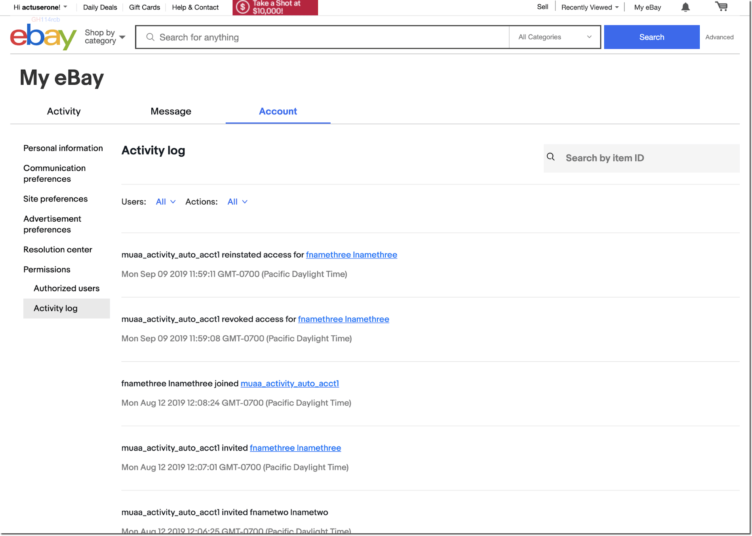Viewport: 752px width, 536px height.
Task: Open the Shop by category menu
Action: point(104,36)
